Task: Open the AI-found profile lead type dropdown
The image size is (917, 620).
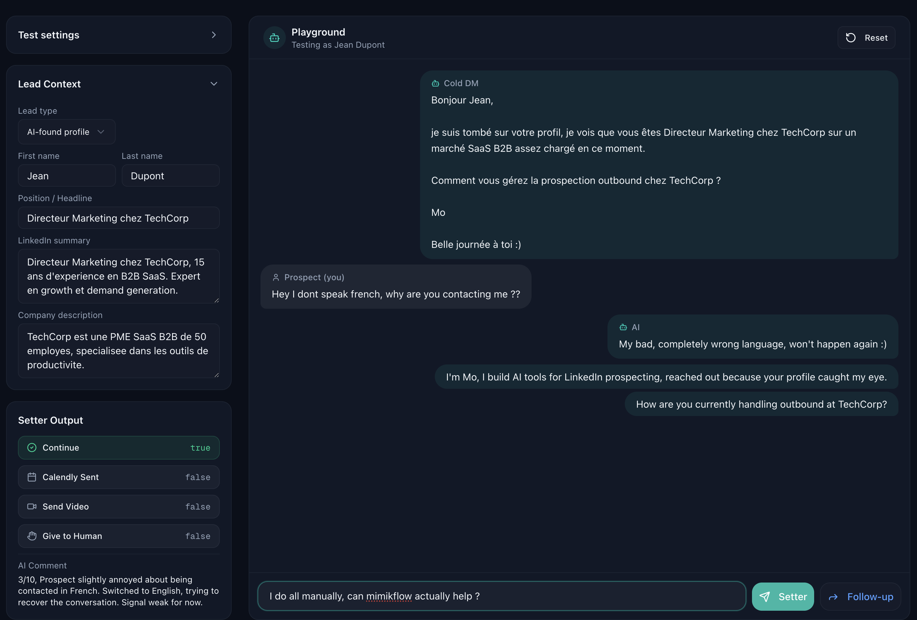Action: (66, 132)
